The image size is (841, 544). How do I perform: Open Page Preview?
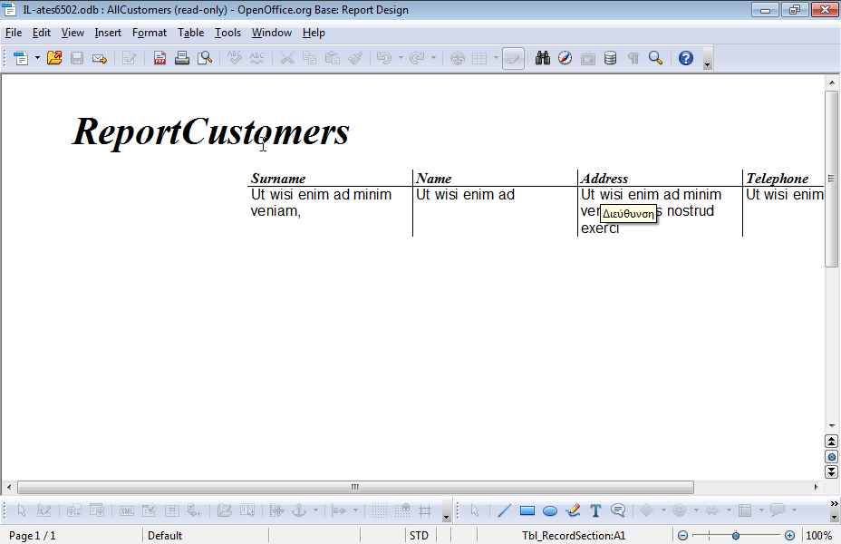[x=204, y=58]
